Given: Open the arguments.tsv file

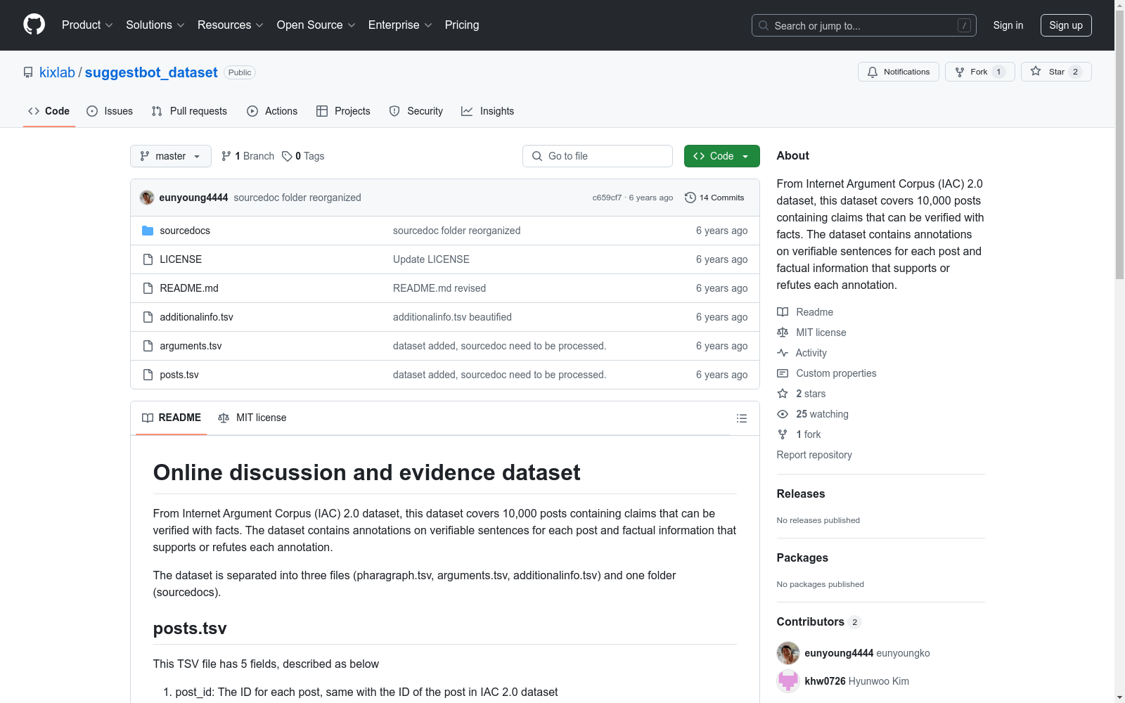Looking at the screenshot, I should pyautogui.click(x=191, y=346).
